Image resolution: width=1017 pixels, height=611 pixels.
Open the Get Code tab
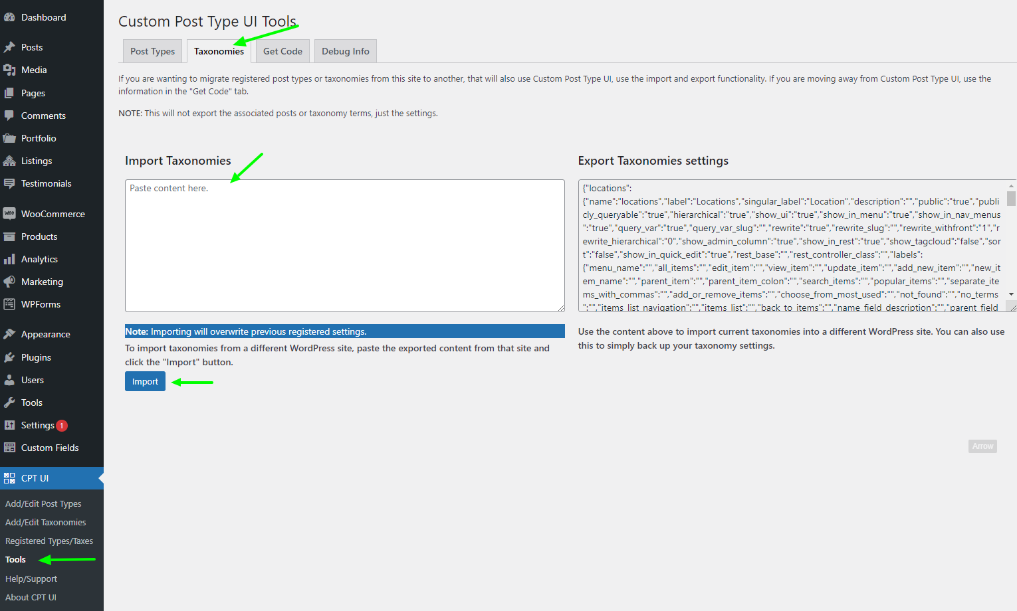point(282,51)
